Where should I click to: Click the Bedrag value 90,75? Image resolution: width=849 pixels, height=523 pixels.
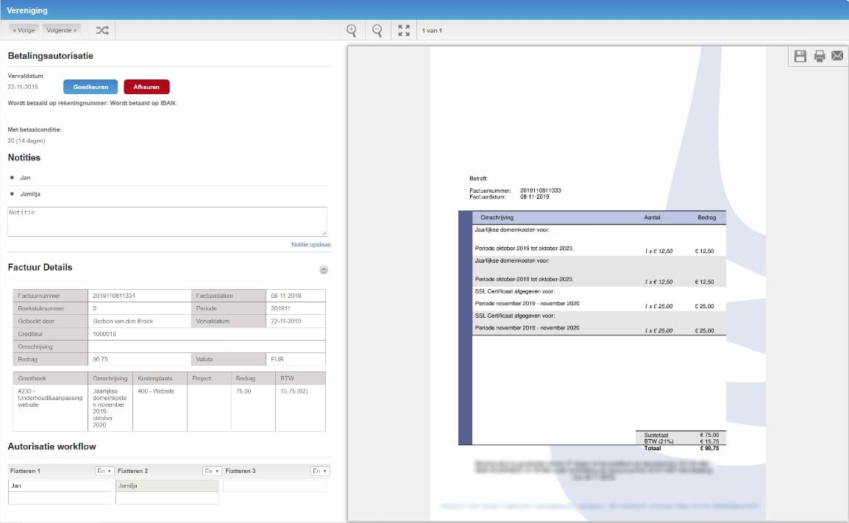tap(139, 359)
